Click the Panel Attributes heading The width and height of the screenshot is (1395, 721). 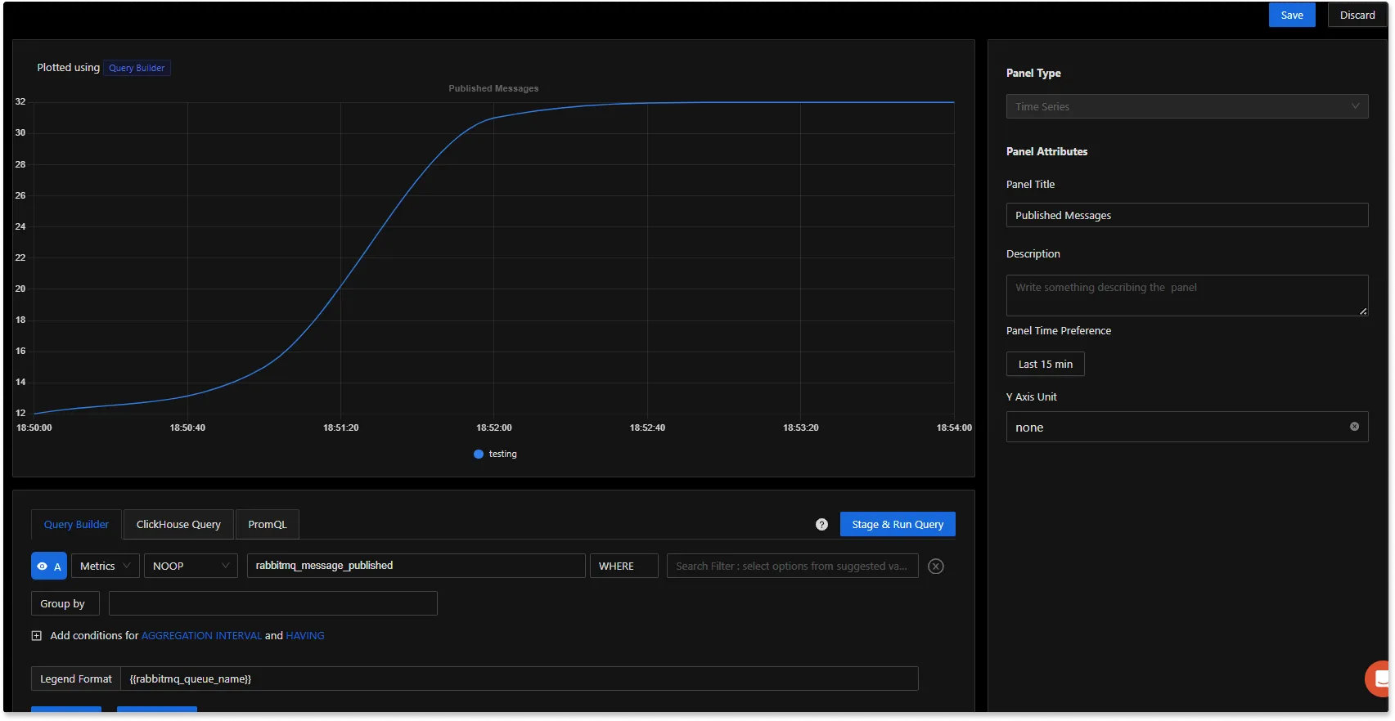[1046, 151]
